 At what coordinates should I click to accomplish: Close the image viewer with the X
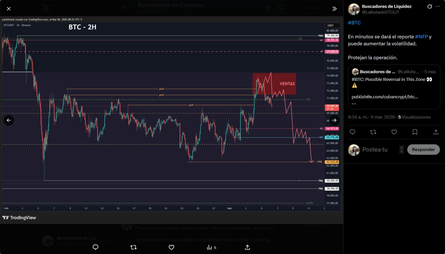click(9, 9)
